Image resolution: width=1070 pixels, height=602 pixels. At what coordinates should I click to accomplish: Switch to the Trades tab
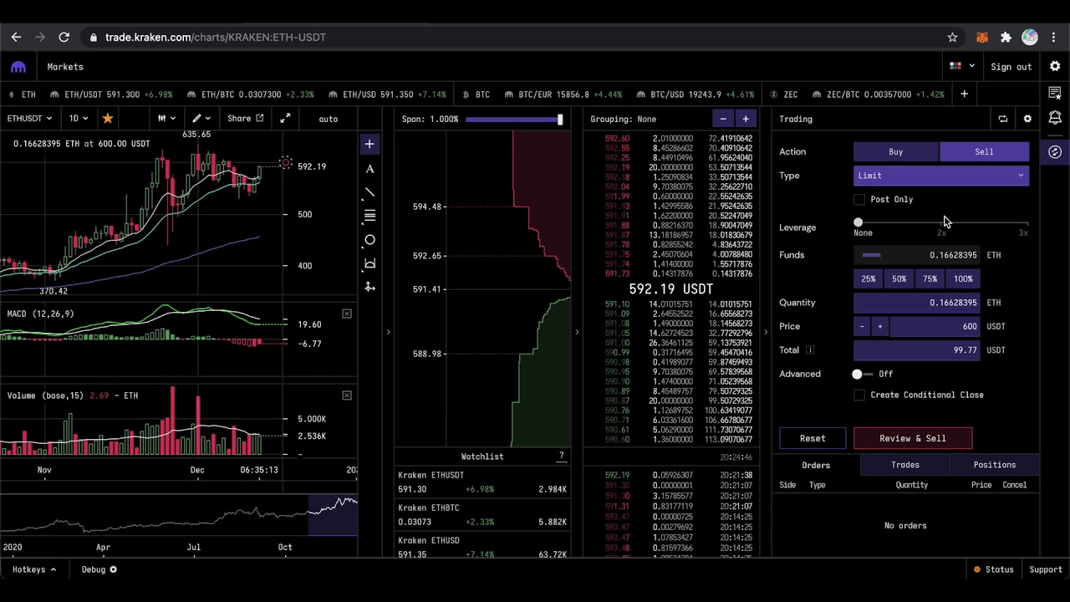pyautogui.click(x=905, y=465)
